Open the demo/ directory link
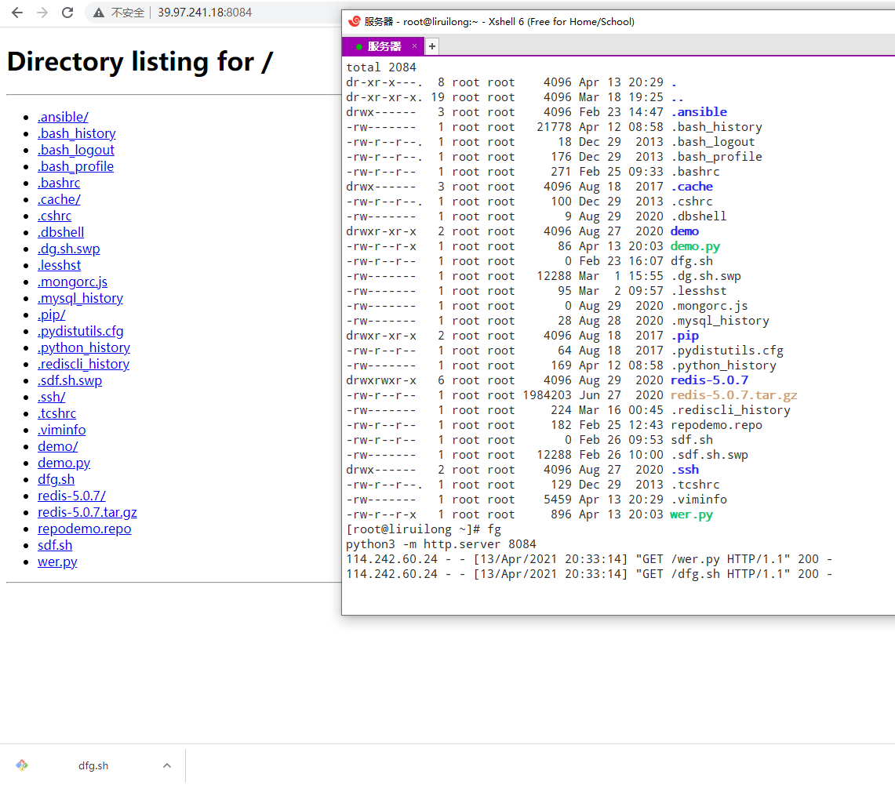Screen dimensions: 895x785 click(x=57, y=447)
